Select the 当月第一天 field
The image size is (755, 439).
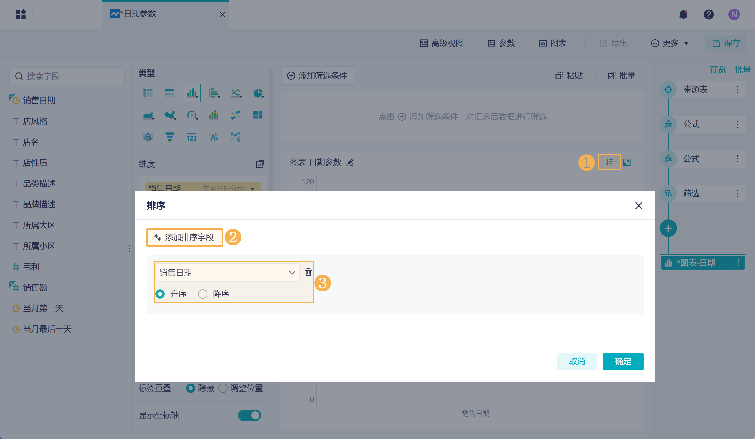pos(43,308)
